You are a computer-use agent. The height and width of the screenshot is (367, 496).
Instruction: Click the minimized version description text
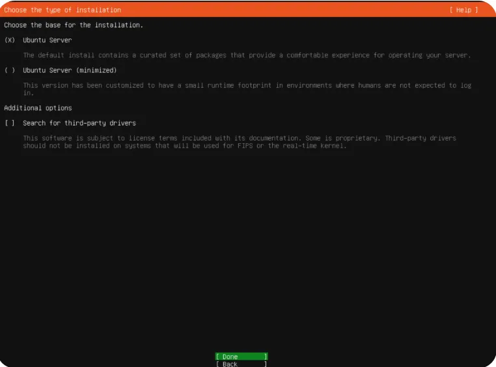247,89
